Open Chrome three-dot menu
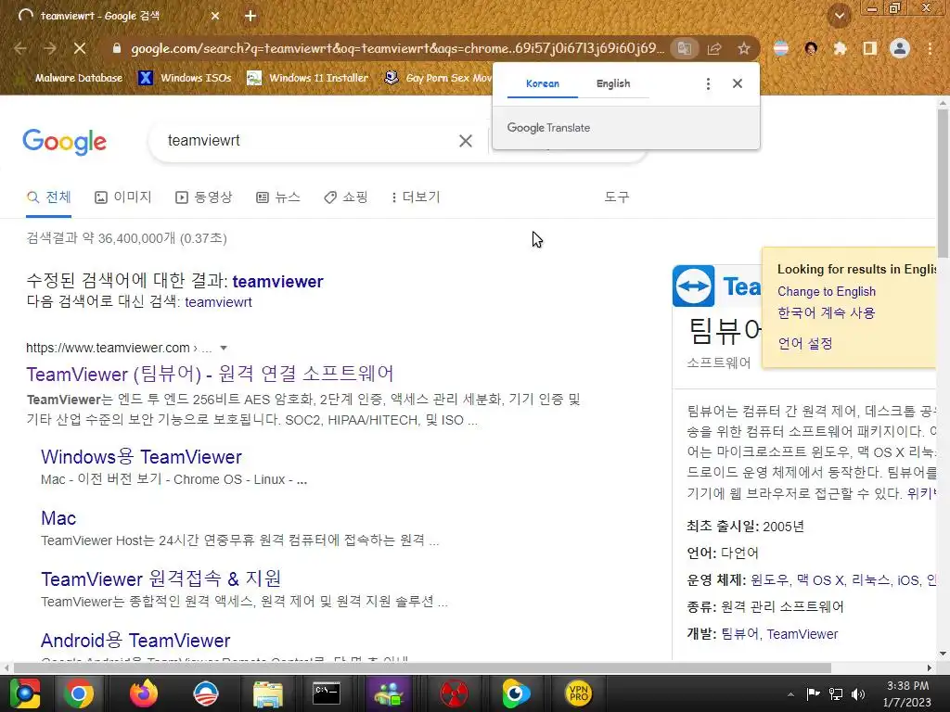Image resolution: width=950 pixels, height=712 pixels. pos(930,48)
